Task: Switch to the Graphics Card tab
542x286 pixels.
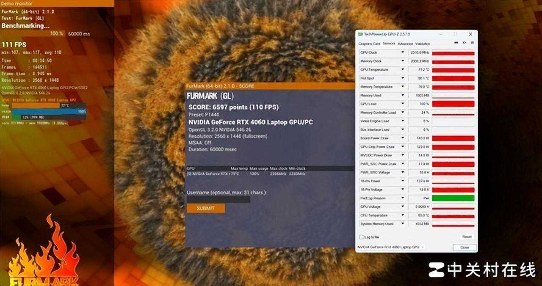Action: click(x=369, y=44)
